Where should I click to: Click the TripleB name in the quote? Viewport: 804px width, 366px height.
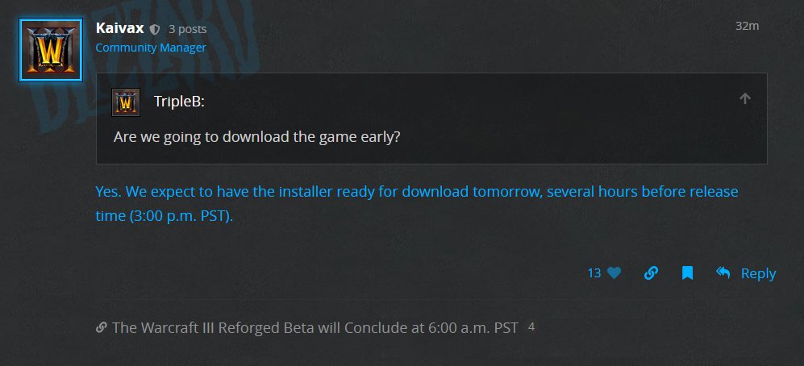[184, 102]
